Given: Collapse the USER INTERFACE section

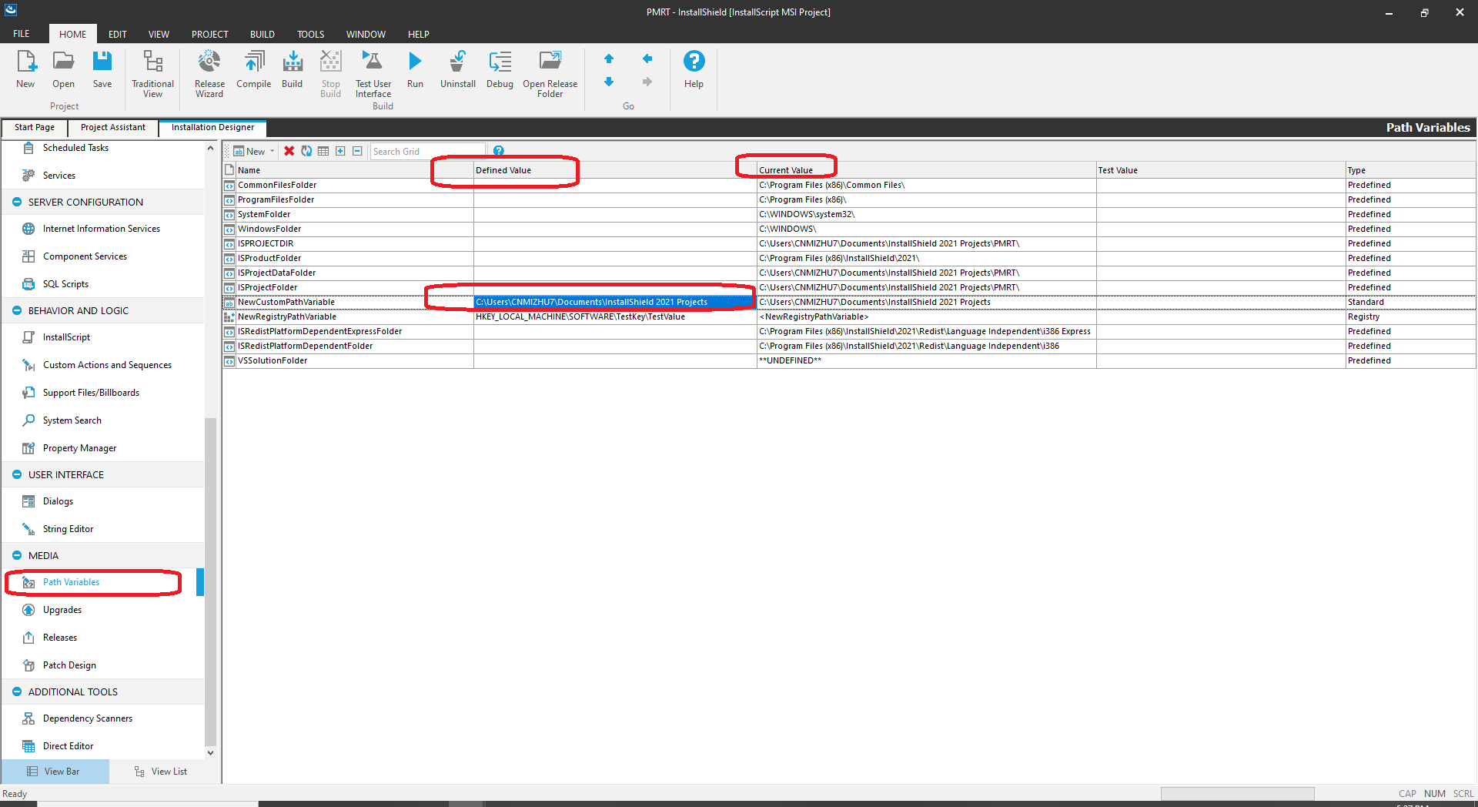Looking at the screenshot, I should (17, 474).
